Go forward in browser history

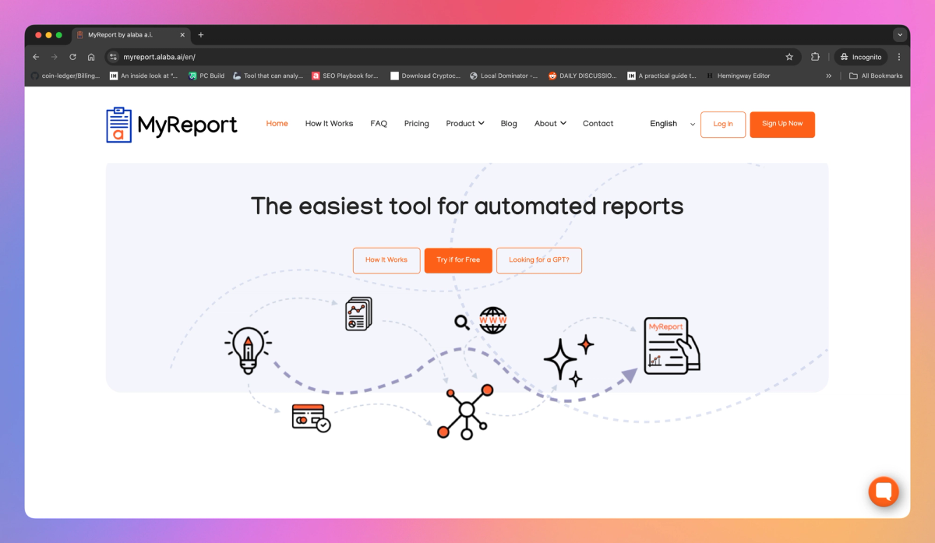(55, 57)
